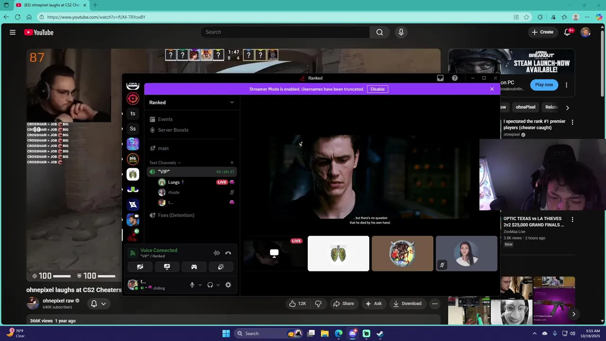This screenshot has width=606, height=341.
Task: Open the Discord inbox icon
Action: [440, 78]
